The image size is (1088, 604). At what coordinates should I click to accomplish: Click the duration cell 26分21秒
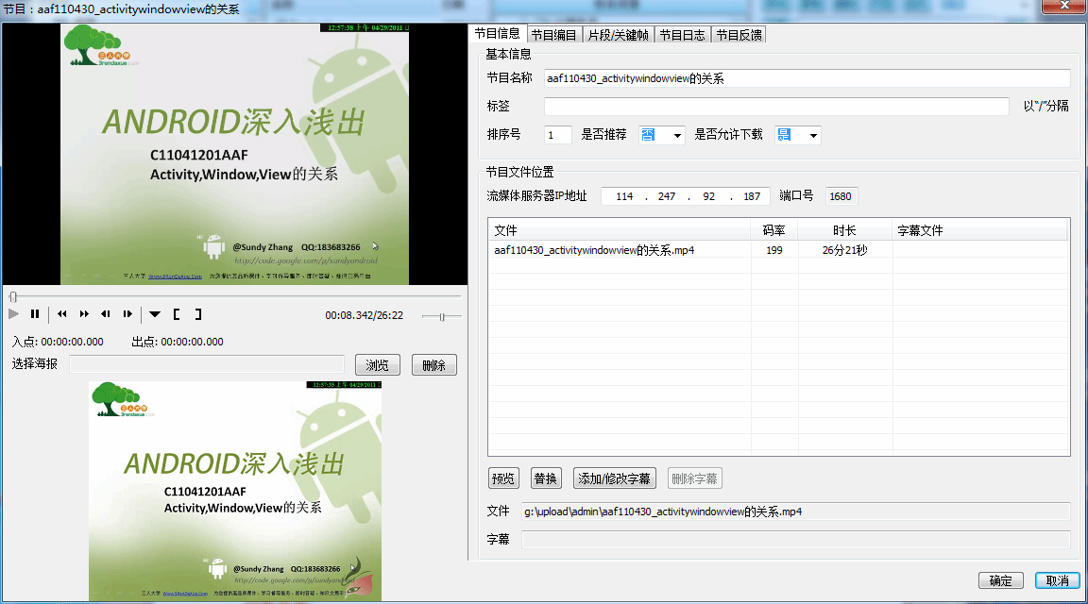(x=844, y=250)
